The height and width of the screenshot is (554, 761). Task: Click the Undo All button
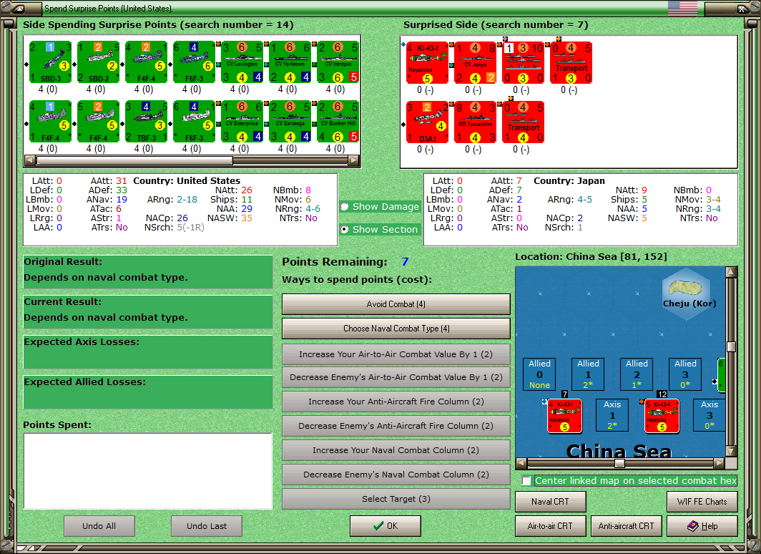pos(99,526)
